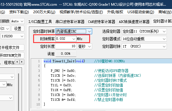
Task: Click the left tab scroll arrow
Action: [x=17, y=62]
